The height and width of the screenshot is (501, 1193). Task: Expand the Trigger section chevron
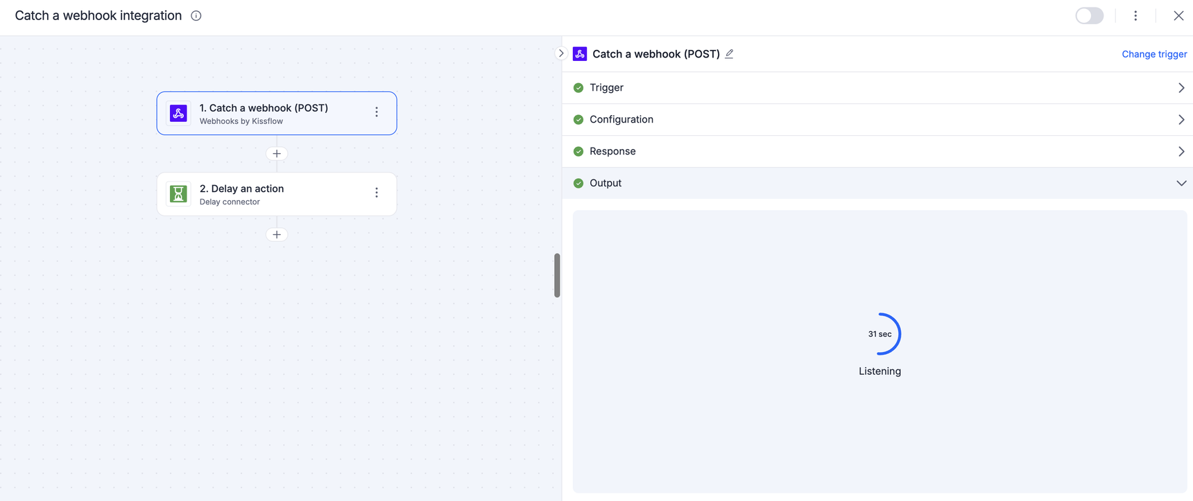pyautogui.click(x=1181, y=88)
